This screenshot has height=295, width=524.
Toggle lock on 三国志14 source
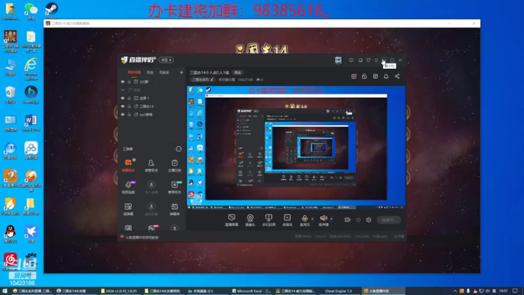129,106
